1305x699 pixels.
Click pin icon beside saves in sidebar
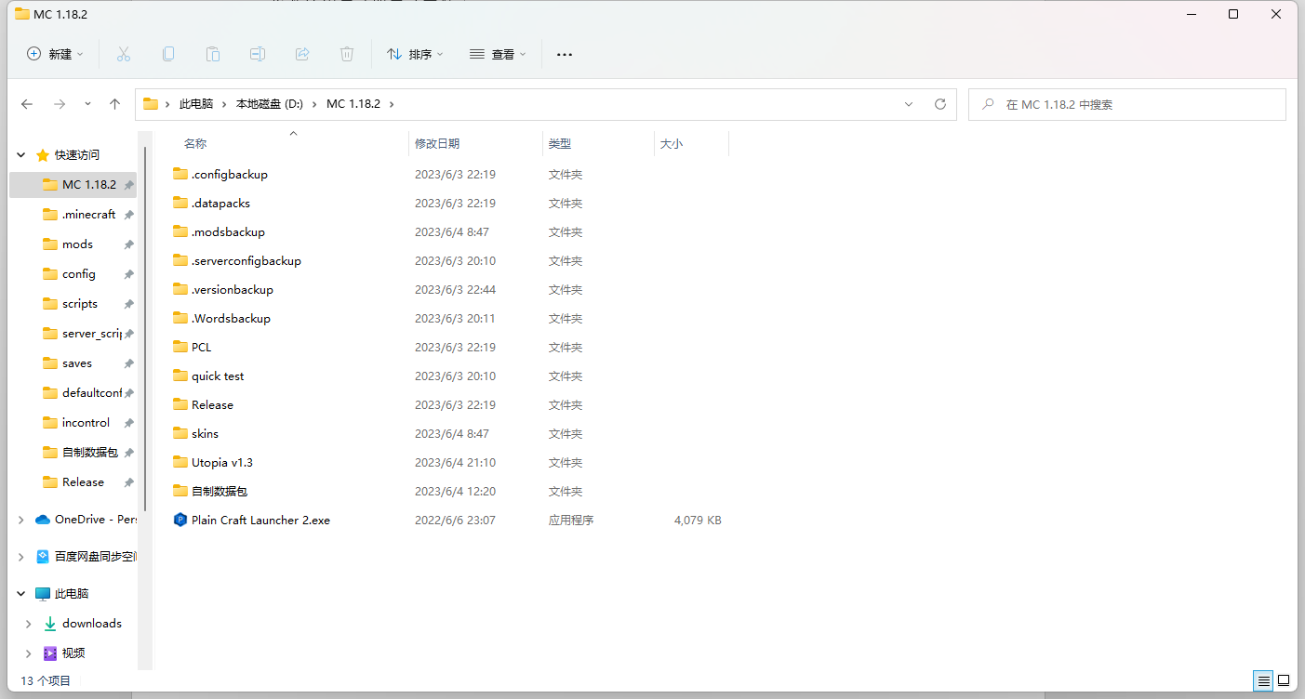pyautogui.click(x=129, y=363)
